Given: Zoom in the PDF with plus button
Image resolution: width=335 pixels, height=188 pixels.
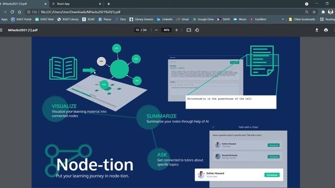Looking at the screenshot, I should 176,30.
